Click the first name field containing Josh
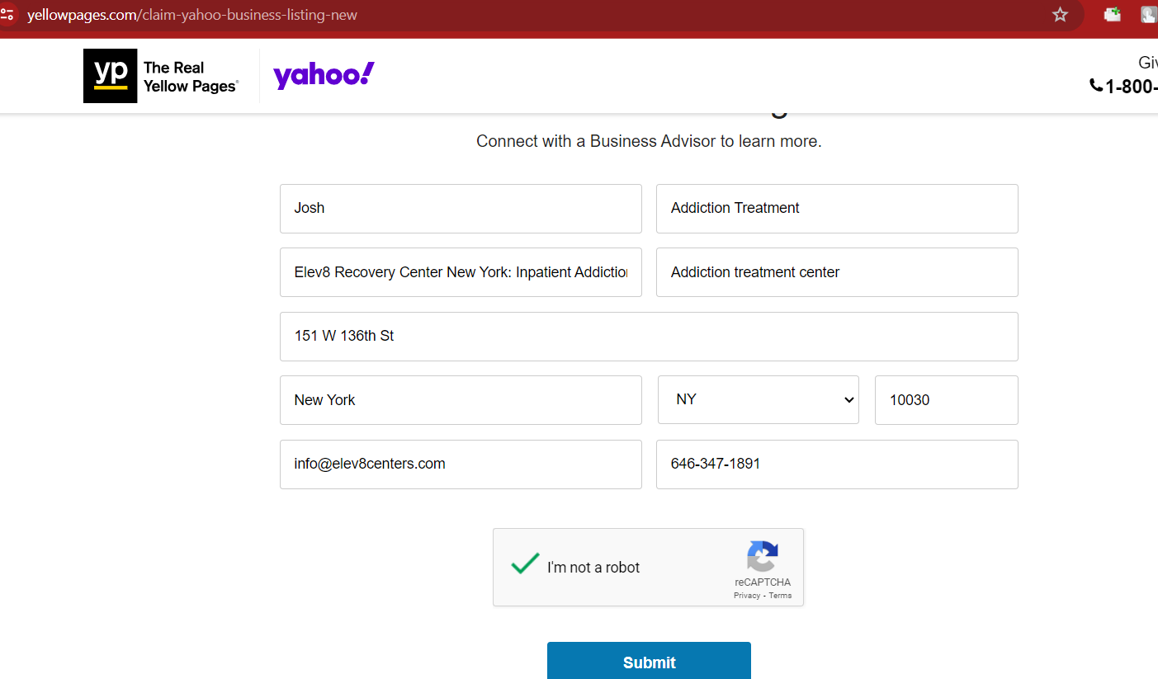 click(x=461, y=209)
